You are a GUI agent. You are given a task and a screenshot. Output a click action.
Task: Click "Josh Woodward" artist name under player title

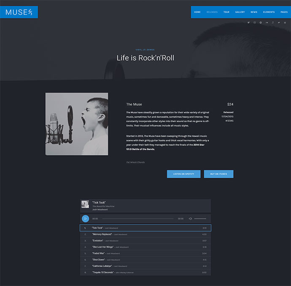tap(100, 210)
